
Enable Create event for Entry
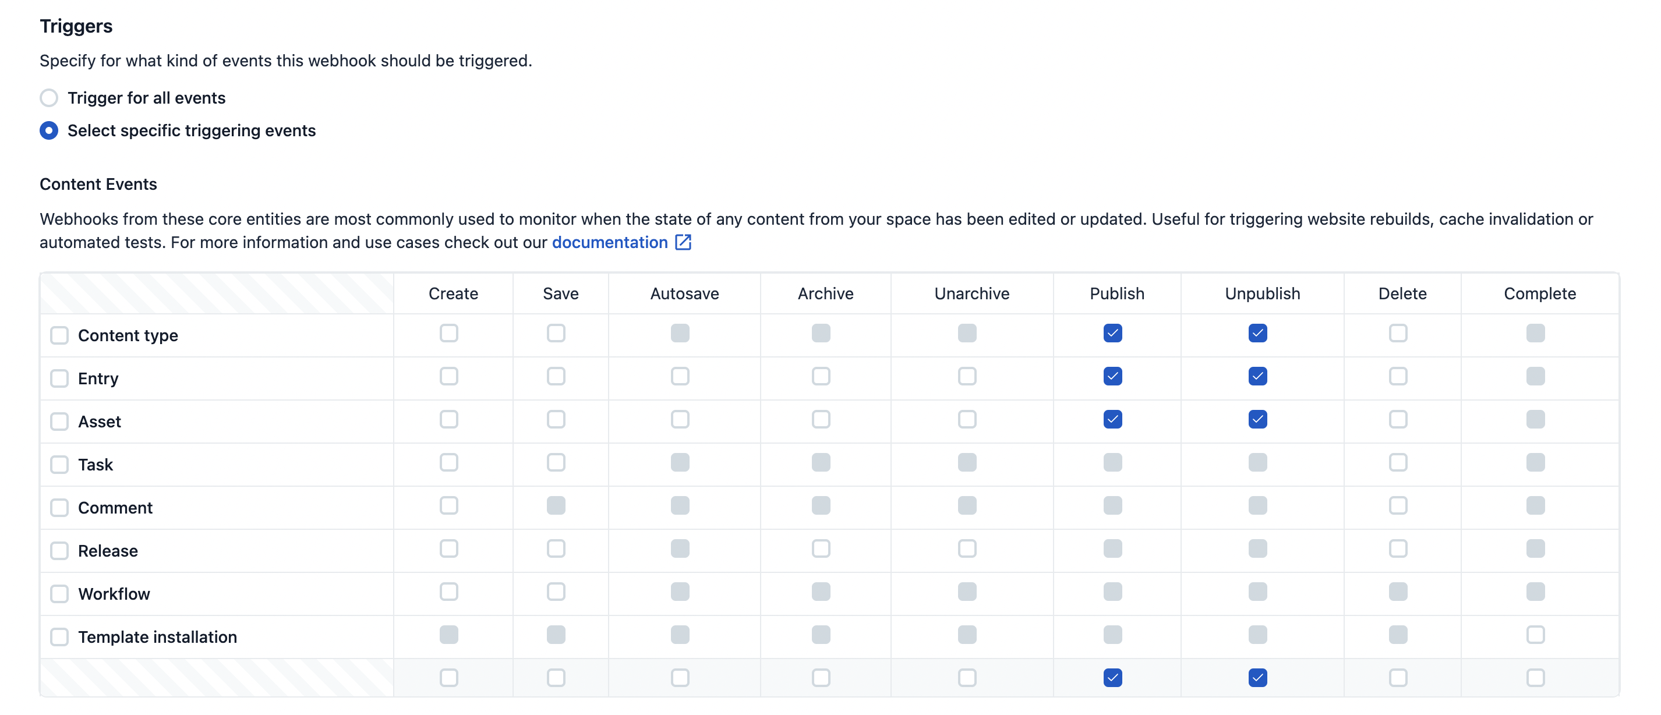coord(450,377)
